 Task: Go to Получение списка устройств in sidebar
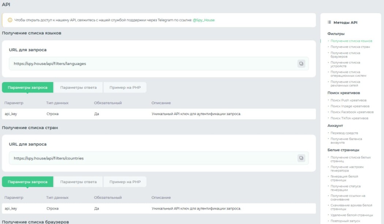pos(345,64)
